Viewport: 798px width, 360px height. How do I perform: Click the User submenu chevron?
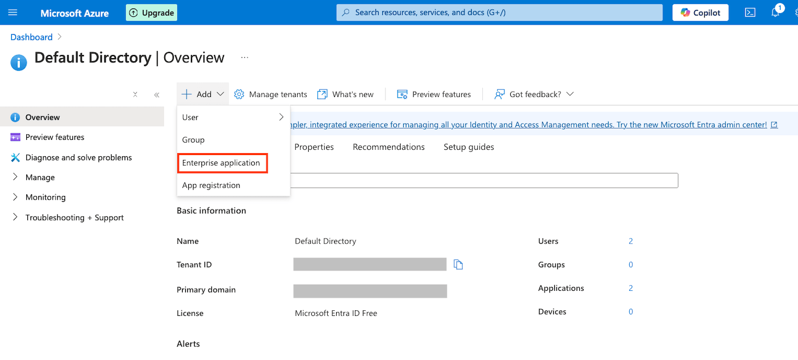pyautogui.click(x=281, y=117)
